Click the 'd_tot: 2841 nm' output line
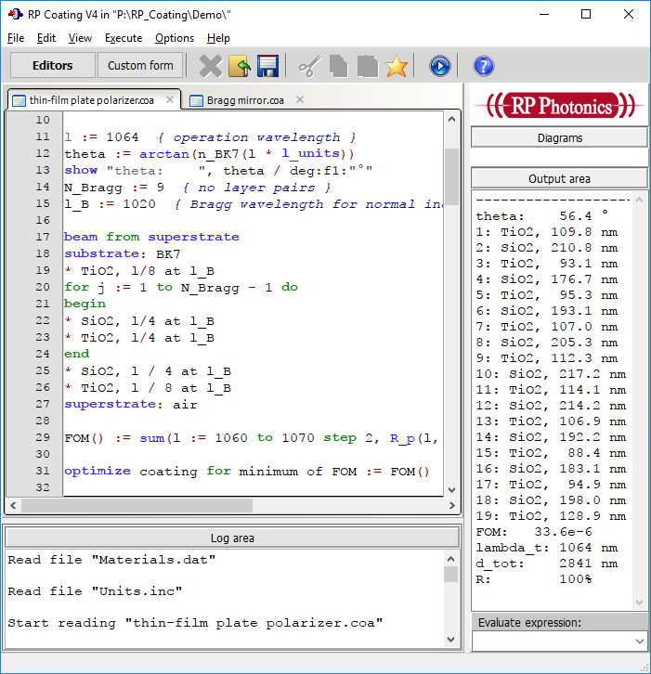The width and height of the screenshot is (651, 674). [546, 564]
